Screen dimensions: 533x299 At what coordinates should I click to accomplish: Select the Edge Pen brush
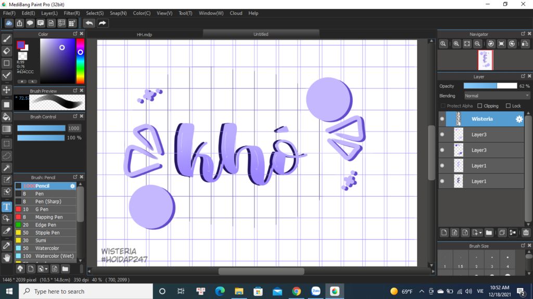(46, 225)
